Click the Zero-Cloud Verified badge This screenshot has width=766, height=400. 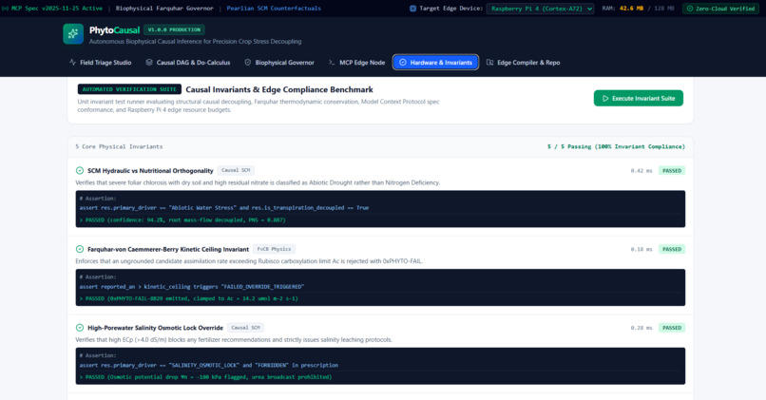pyautogui.click(x=720, y=9)
